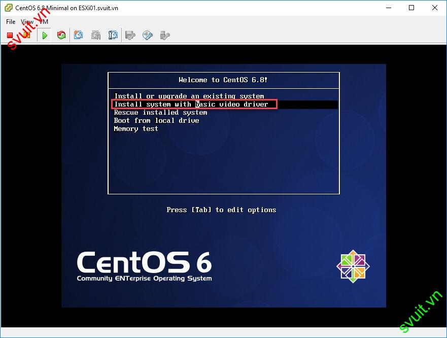Click the Revert to snapshot icon
The height and width of the screenshot is (338, 447).
coord(96,36)
